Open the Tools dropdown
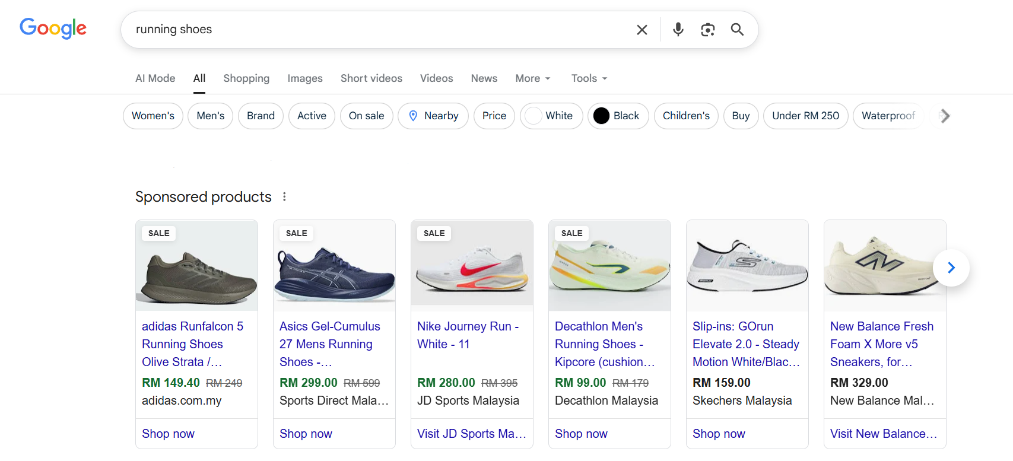1013x461 pixels. (589, 78)
